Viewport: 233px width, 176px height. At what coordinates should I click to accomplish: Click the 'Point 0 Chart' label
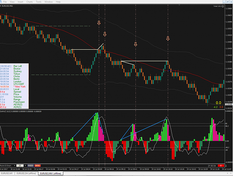[x=6, y=166]
